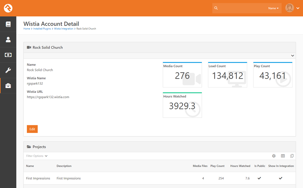303x188 pixels.
Task: Open the Intranet book sidebar icon
Action: pyautogui.click(x=8, y=24)
